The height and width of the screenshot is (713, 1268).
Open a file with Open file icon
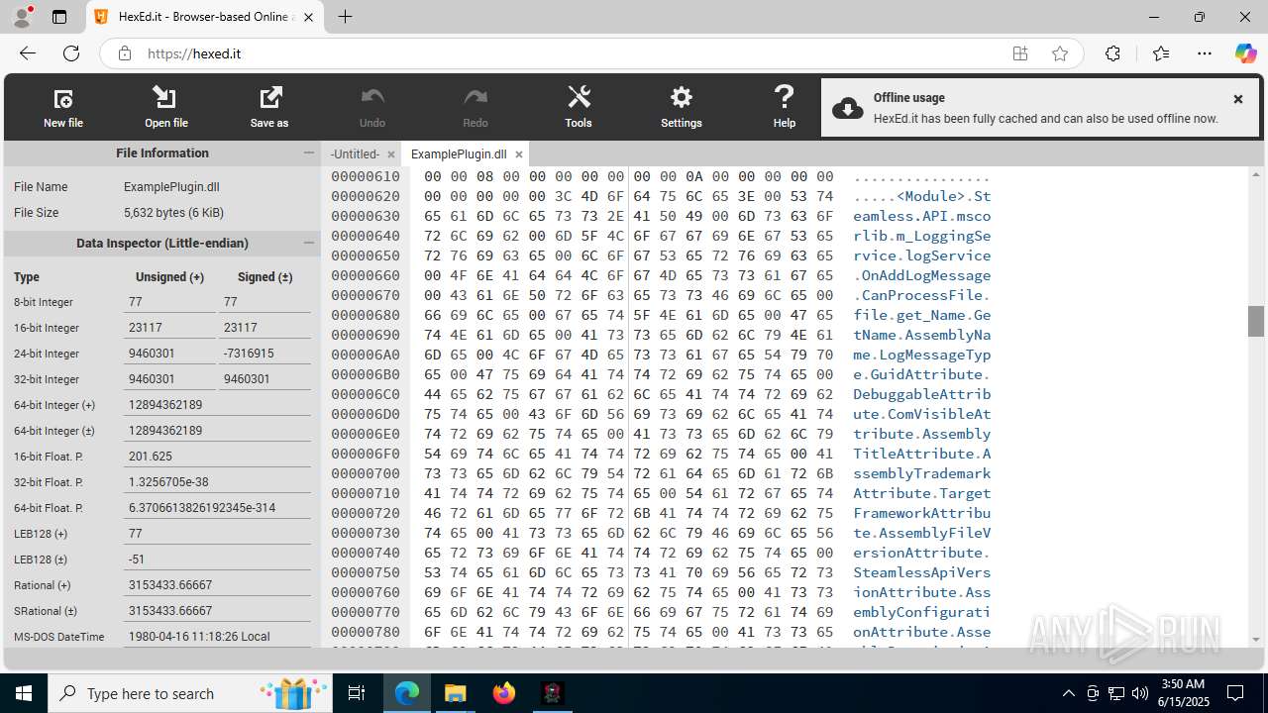point(165,107)
